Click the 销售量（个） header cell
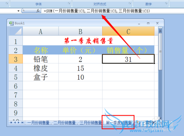The width and height of the screenshot is (184, 136). (x=128, y=50)
